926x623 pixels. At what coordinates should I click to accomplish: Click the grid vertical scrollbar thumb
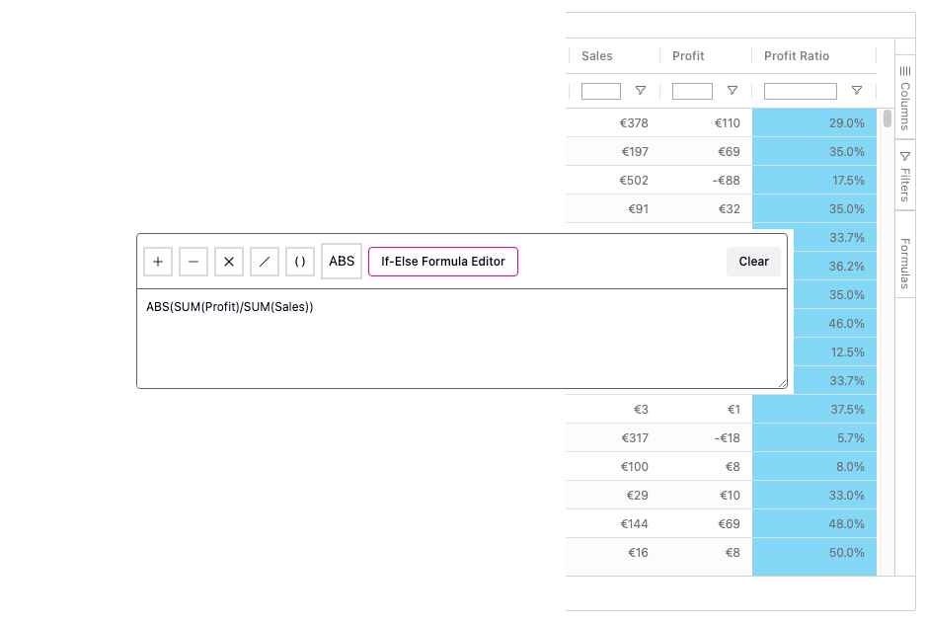[887, 118]
